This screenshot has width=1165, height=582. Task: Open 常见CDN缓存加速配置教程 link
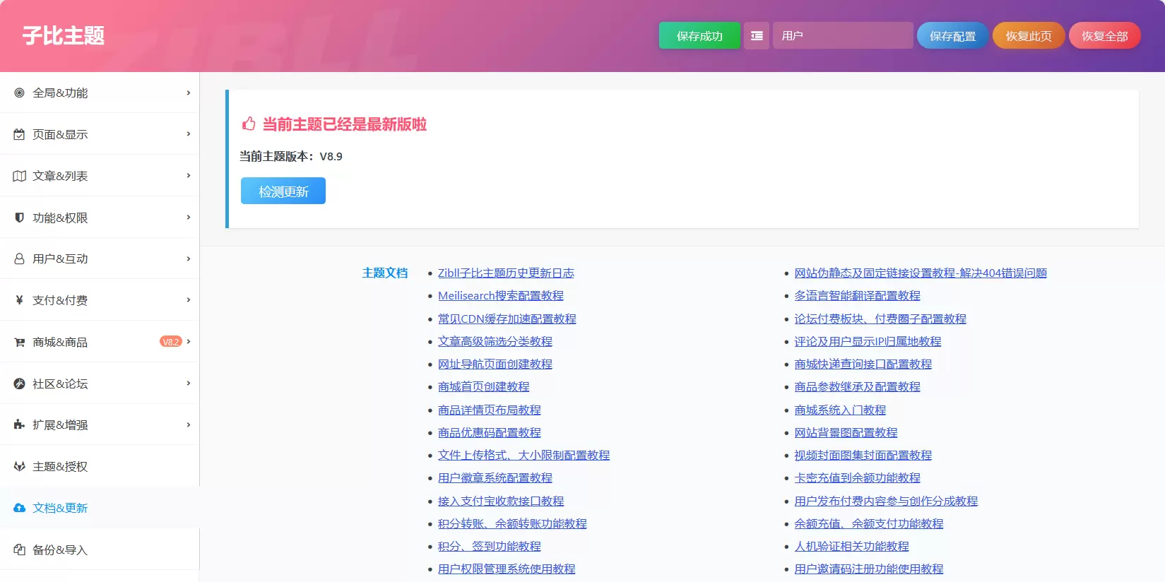click(507, 319)
